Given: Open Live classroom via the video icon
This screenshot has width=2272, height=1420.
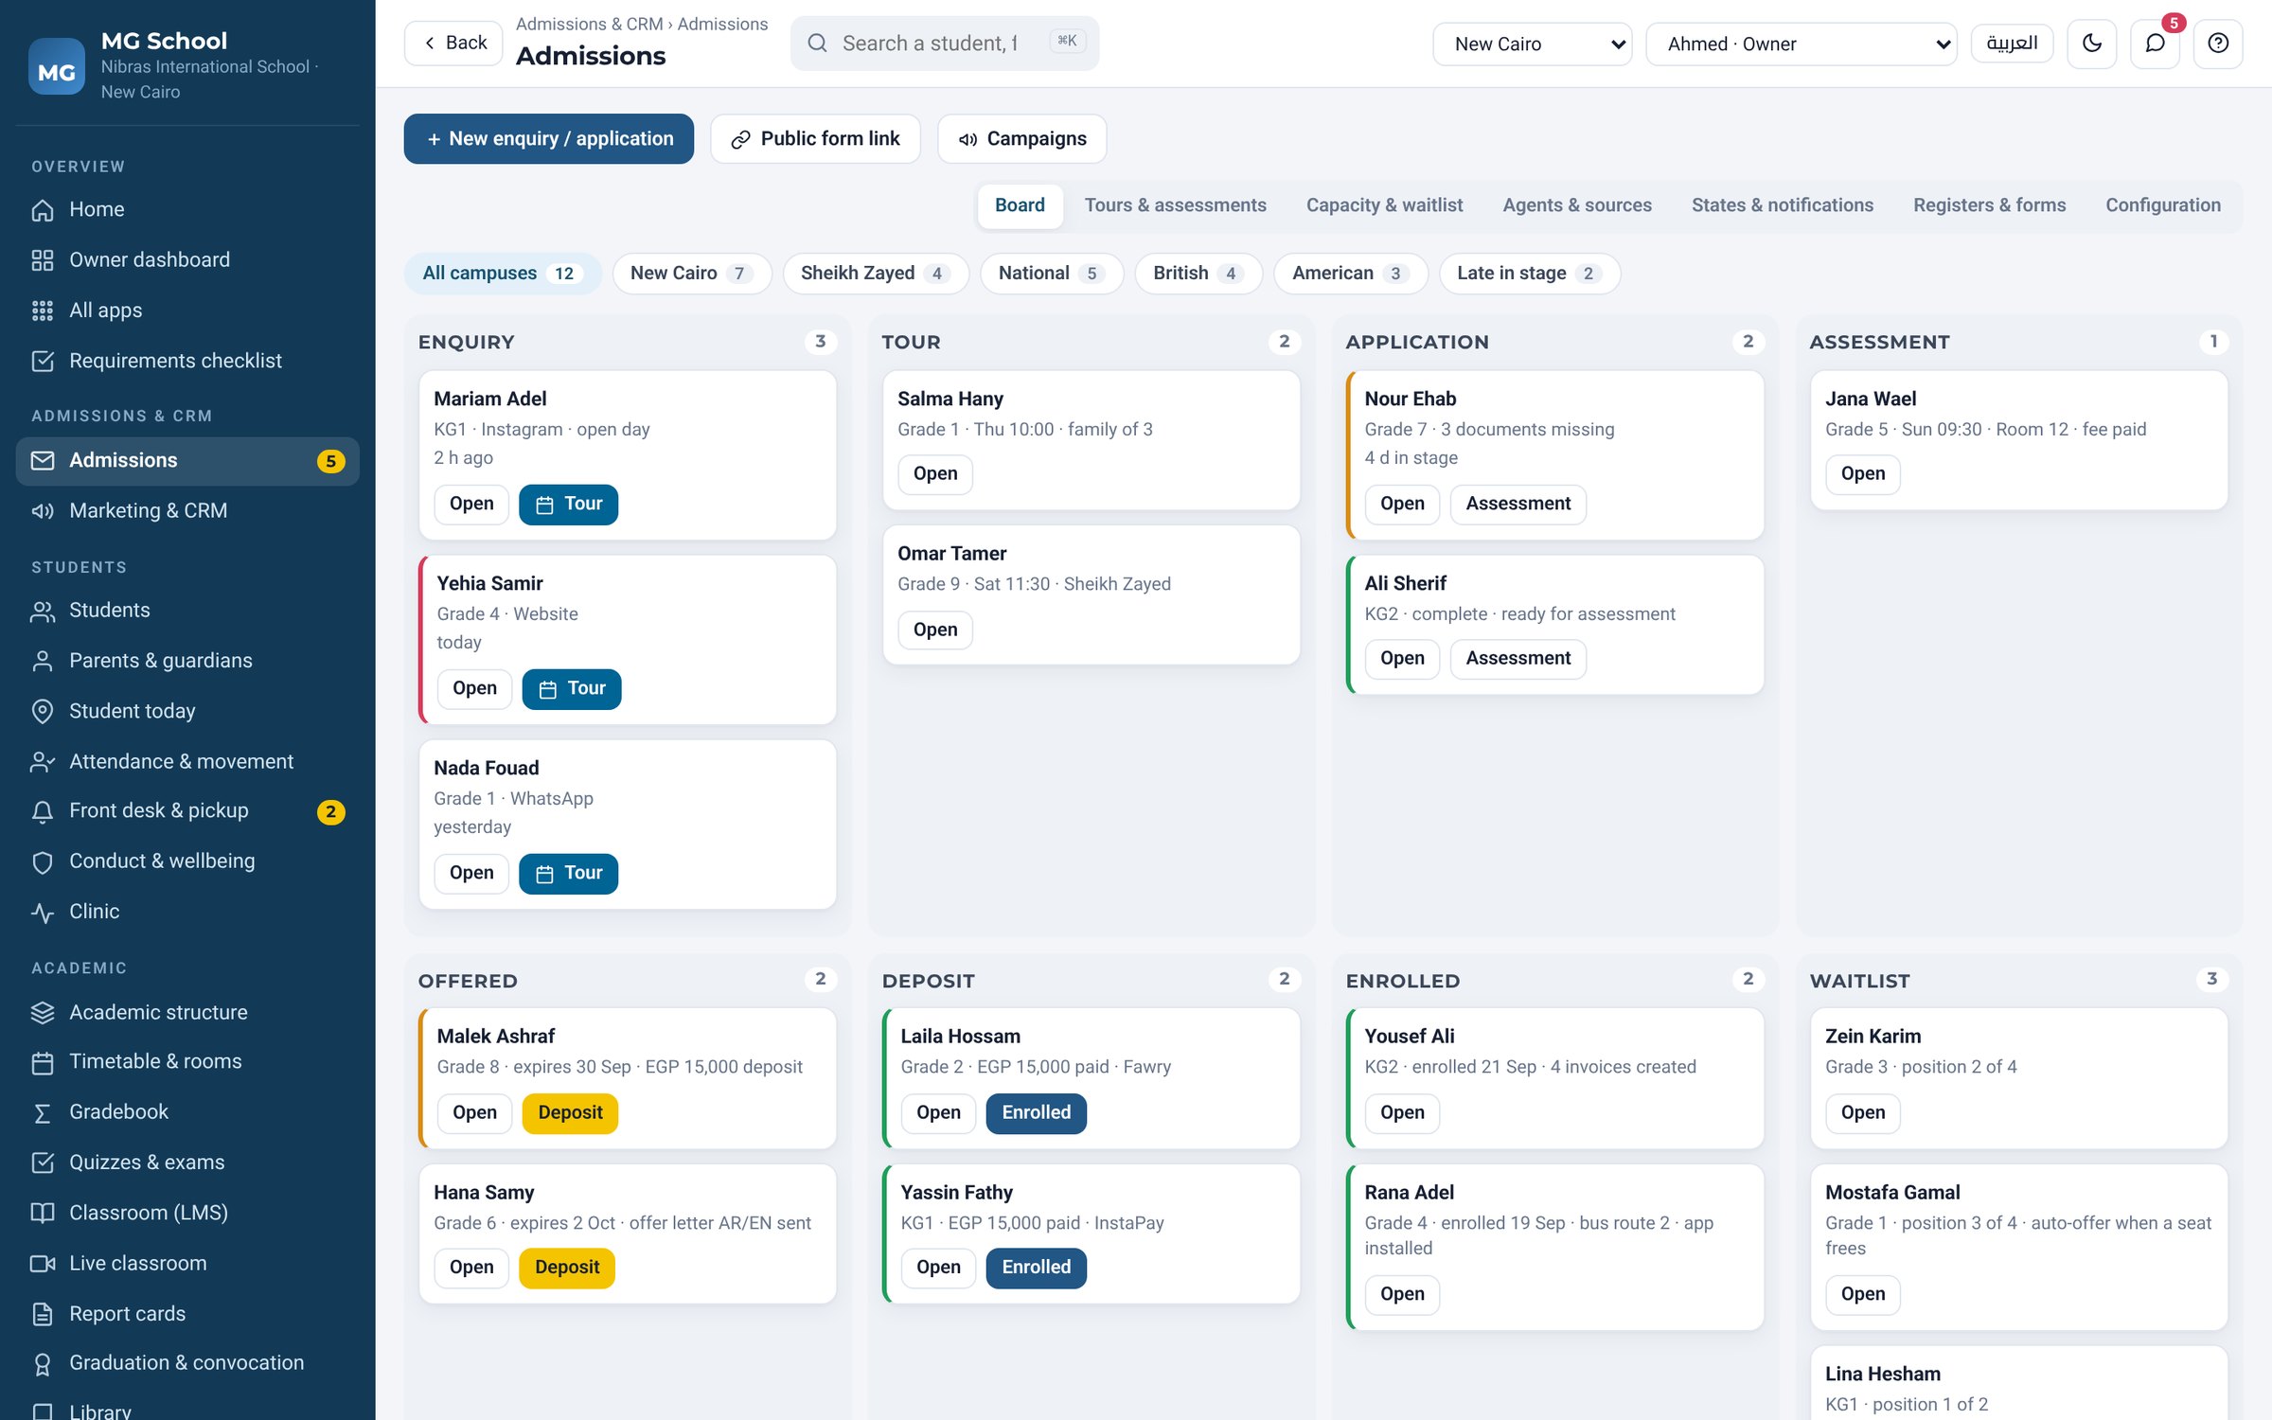Looking at the screenshot, I should 43,1264.
